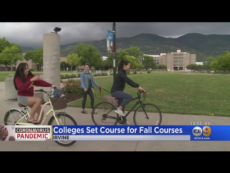Click the large red coronavirus graphic
Image resolution: width=230 pixels, height=173 pixels.
tap(4, 133)
